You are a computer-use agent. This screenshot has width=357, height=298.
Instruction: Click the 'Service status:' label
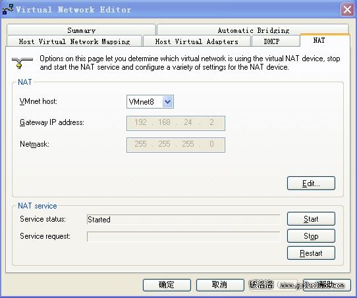(43, 219)
